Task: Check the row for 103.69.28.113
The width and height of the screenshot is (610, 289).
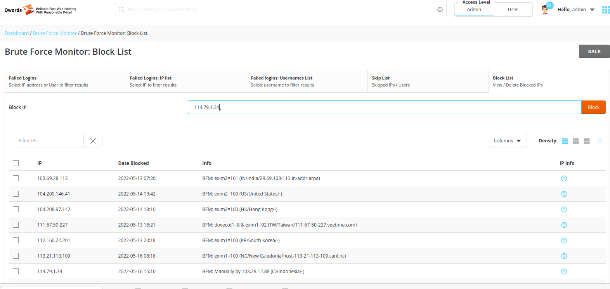Action: (x=16, y=178)
